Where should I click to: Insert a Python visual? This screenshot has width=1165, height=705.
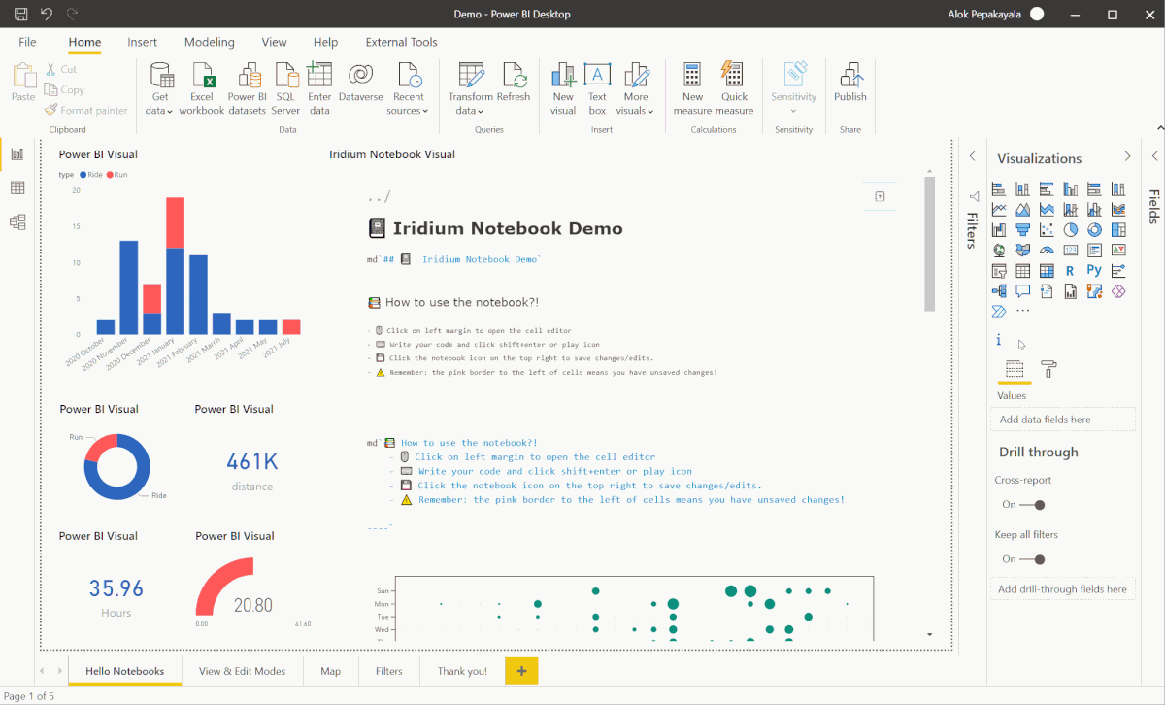tap(1094, 270)
